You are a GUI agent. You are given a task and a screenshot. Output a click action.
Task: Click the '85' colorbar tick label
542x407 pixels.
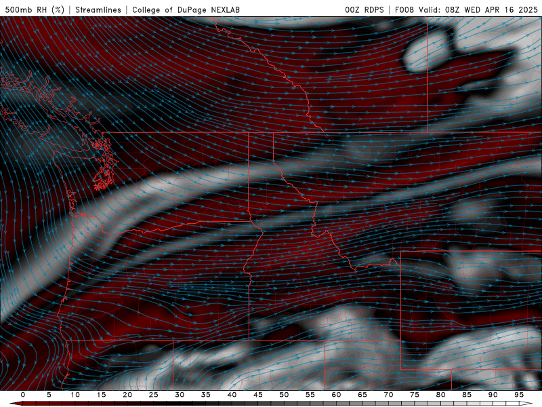467,395
